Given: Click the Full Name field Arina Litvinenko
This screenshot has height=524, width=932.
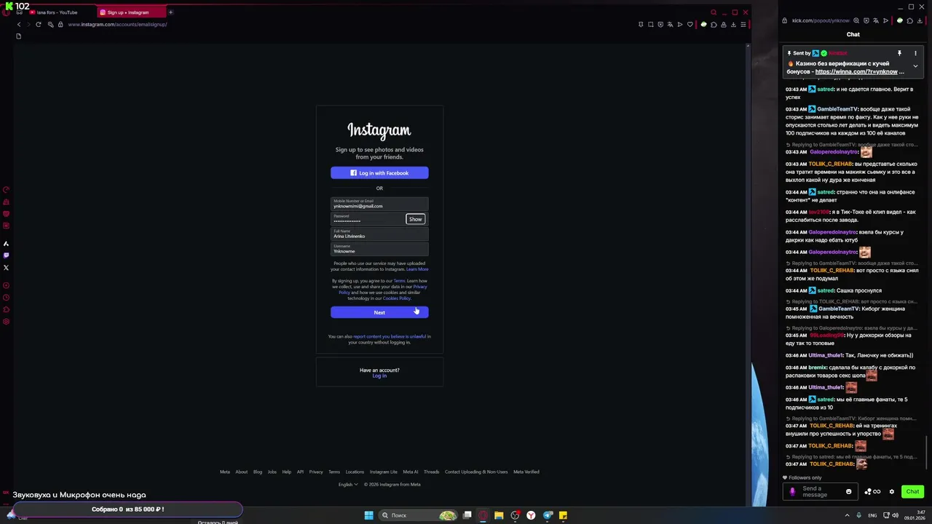Looking at the screenshot, I should [379, 234].
